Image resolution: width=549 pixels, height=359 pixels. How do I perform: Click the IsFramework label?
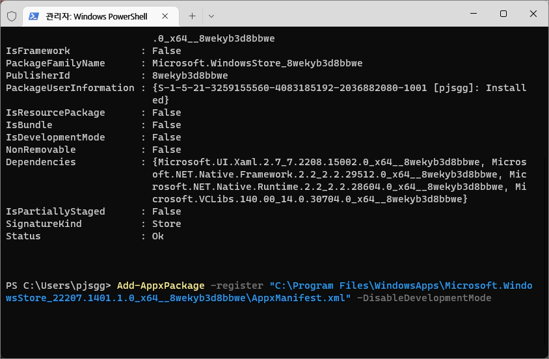[38, 51]
